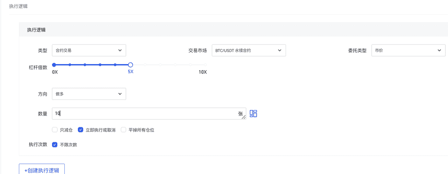This screenshot has height=174, width=448.
Task: Open the 方向 dropdown showing 做多
Action: (89, 94)
